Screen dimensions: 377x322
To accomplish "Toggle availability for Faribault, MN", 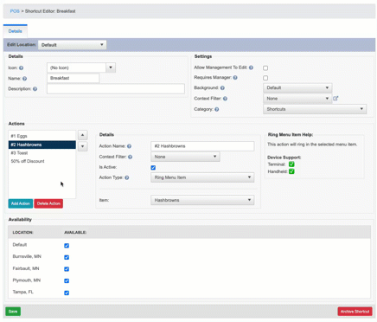I will point(67,269).
